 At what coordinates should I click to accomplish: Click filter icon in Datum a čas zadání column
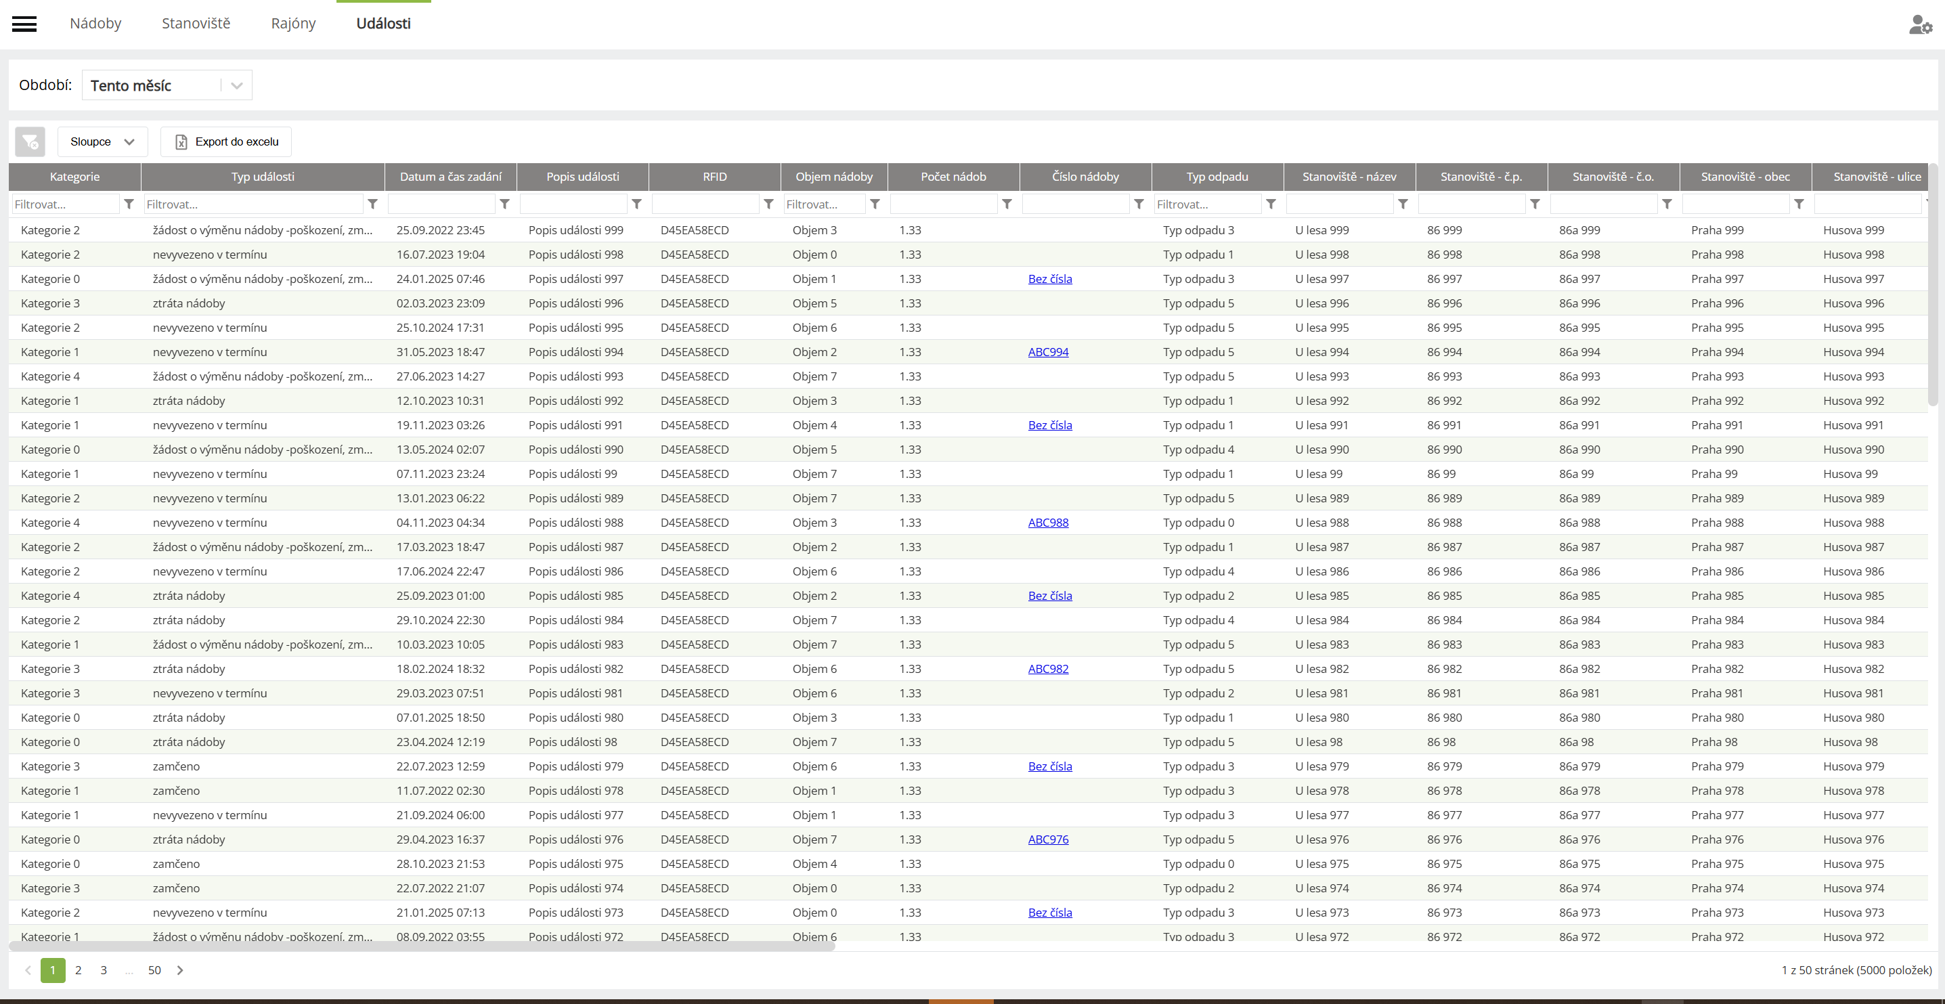[504, 204]
